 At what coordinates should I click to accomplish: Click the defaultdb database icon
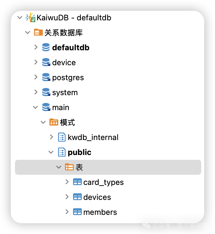point(46,47)
